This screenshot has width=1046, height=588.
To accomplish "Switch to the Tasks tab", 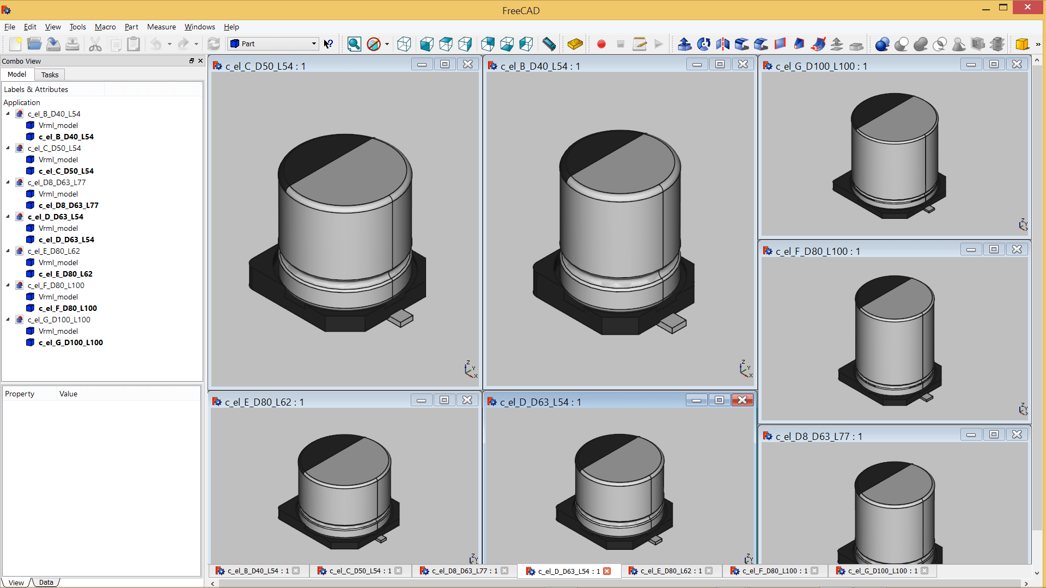I will tap(50, 75).
